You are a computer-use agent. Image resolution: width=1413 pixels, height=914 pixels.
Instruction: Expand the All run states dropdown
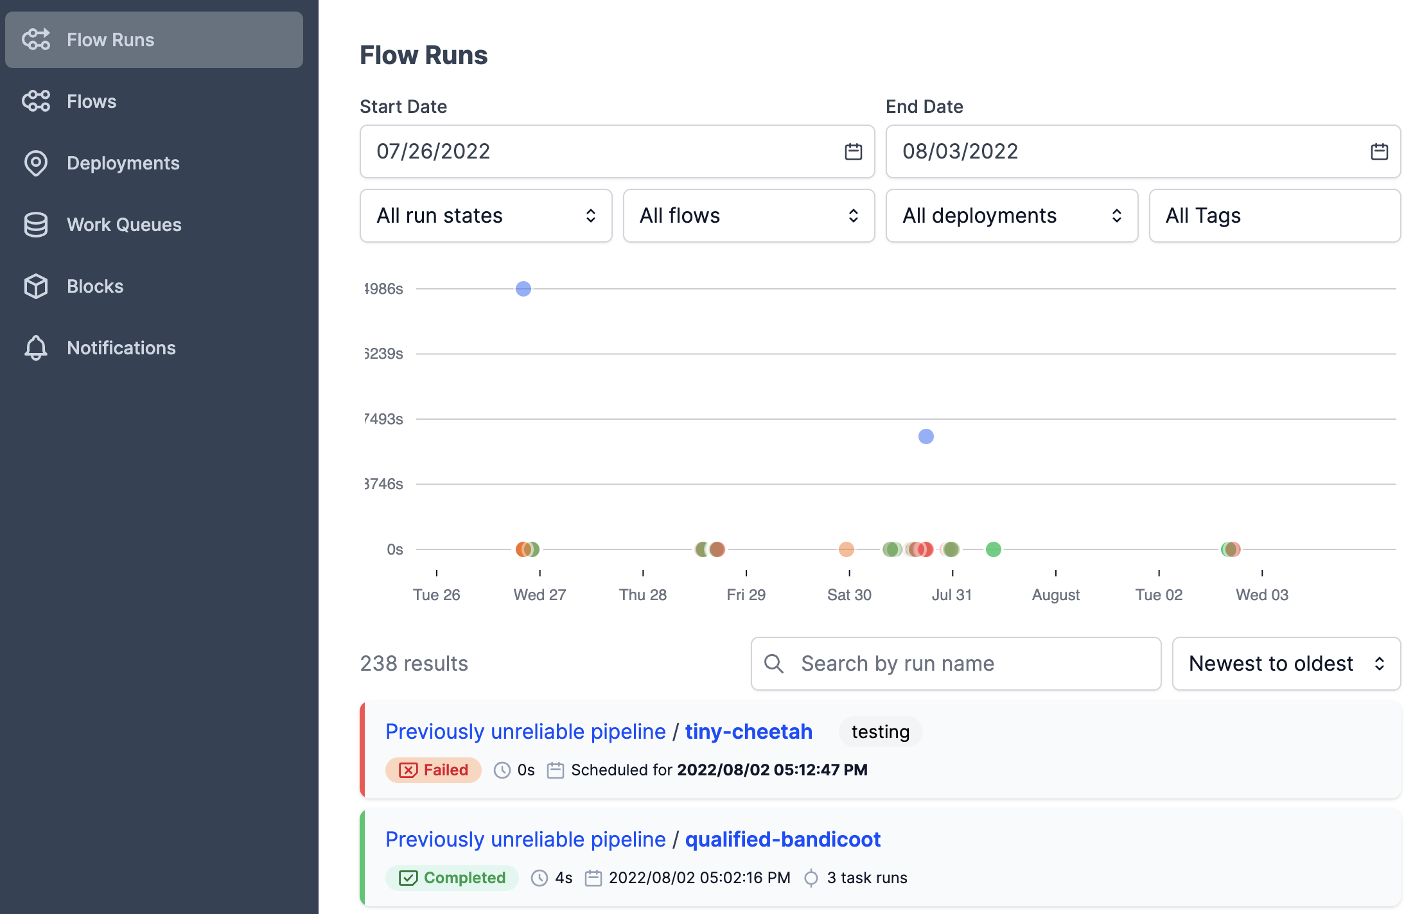click(486, 216)
